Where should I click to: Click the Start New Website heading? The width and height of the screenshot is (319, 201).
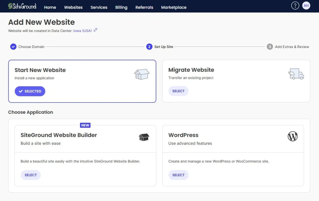40,70
